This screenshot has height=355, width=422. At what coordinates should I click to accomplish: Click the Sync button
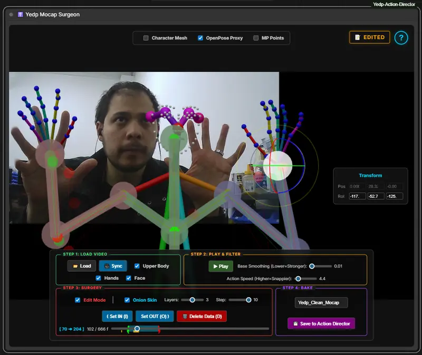pos(113,266)
